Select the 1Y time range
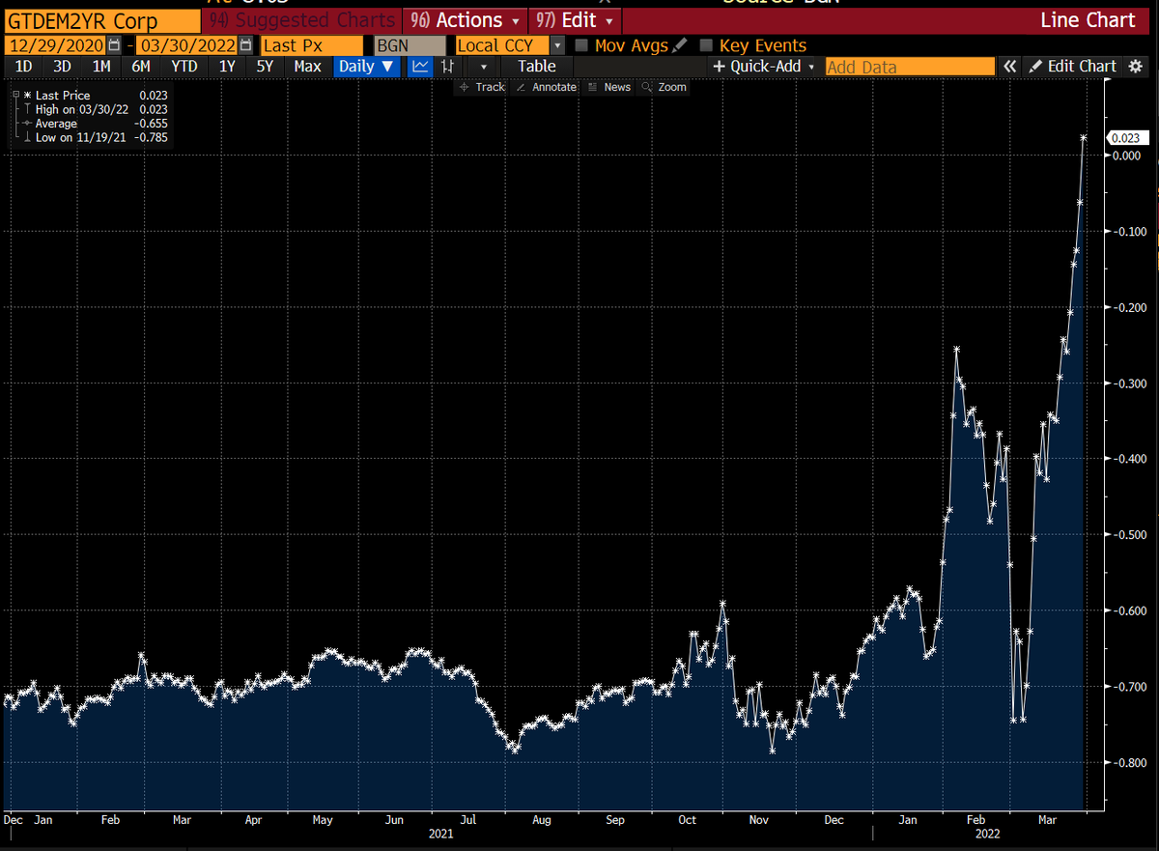1159x851 pixels. pos(227,67)
